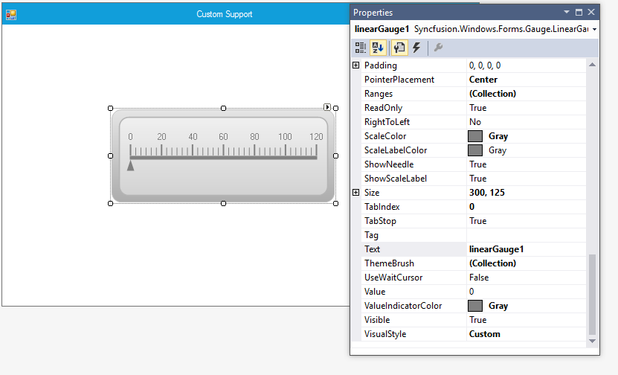The image size is (618, 375).
Task: Click the gauge scale label 120
Action: (316, 137)
